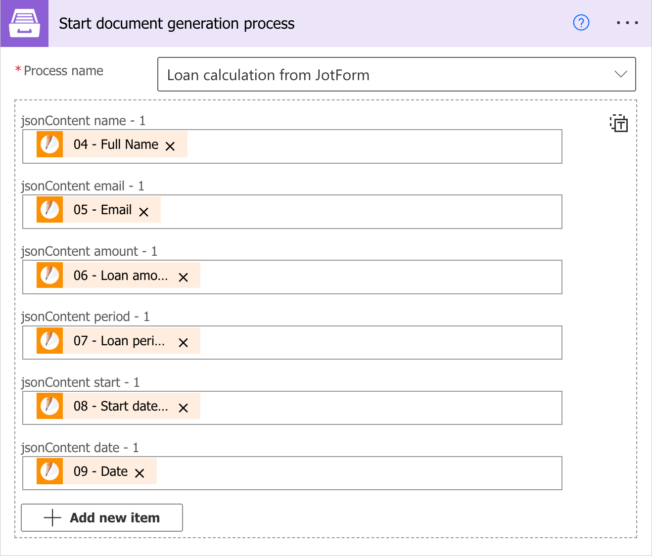Image resolution: width=652 pixels, height=556 pixels.
Task: Click JotForm icon on Start date token
Action: coord(49,406)
